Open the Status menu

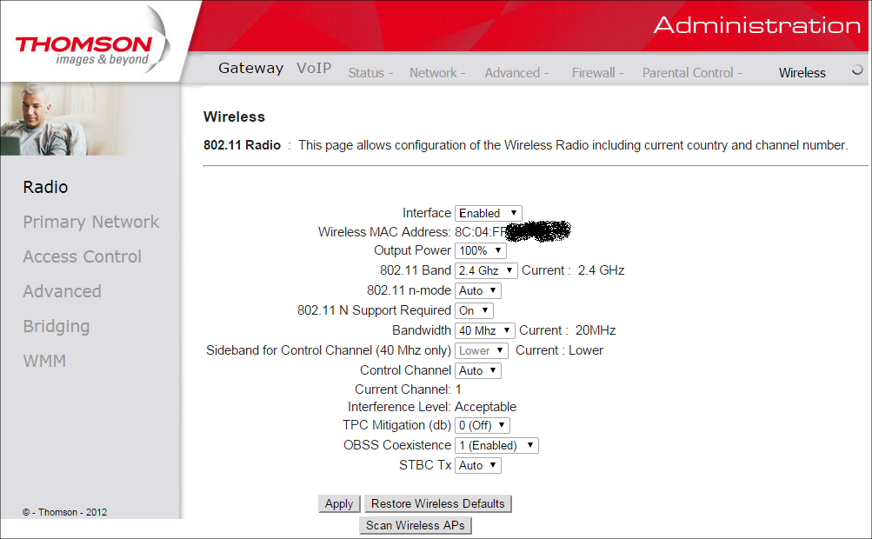370,73
